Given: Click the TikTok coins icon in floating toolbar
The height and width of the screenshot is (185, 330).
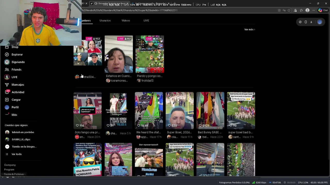Looking at the screenshot, I should tap(300, 22).
